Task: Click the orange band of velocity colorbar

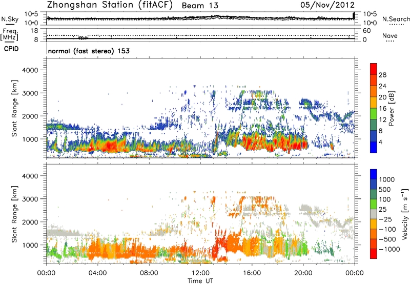Action: (374, 234)
